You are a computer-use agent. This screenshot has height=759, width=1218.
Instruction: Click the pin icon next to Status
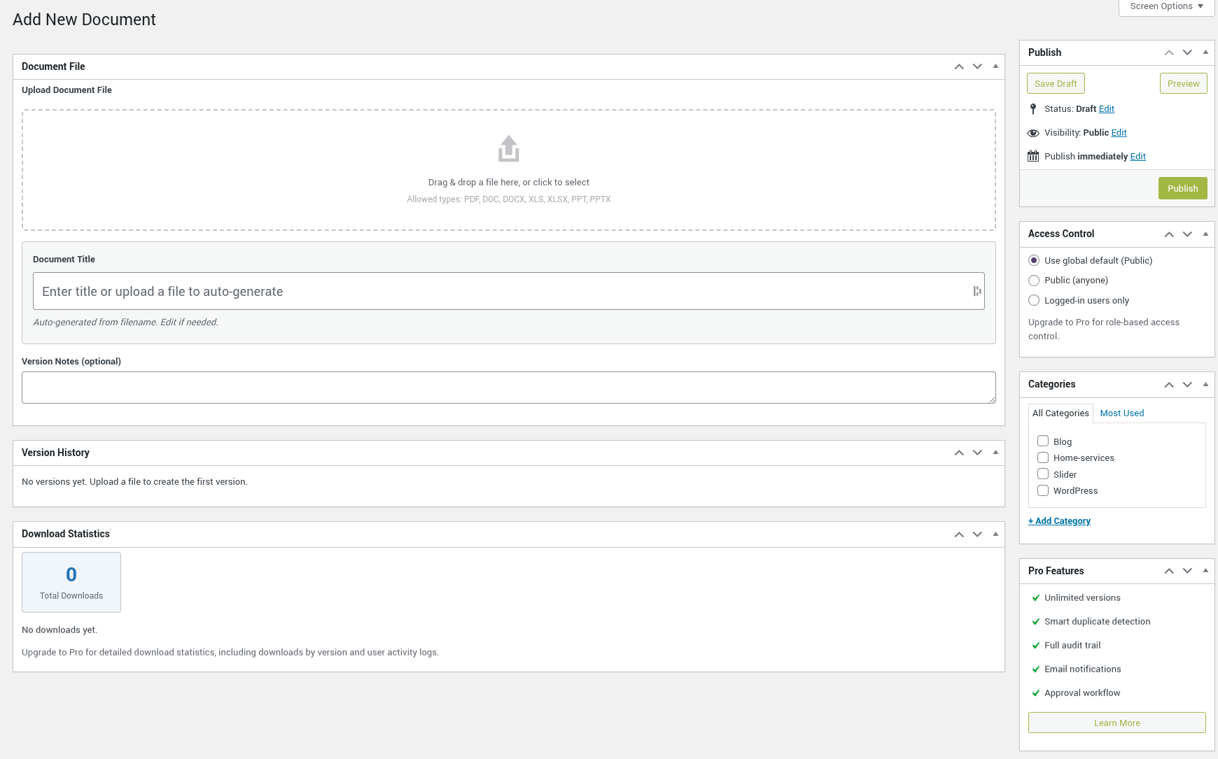[1034, 109]
